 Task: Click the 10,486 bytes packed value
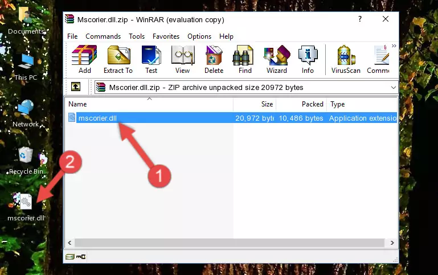tap(301, 118)
